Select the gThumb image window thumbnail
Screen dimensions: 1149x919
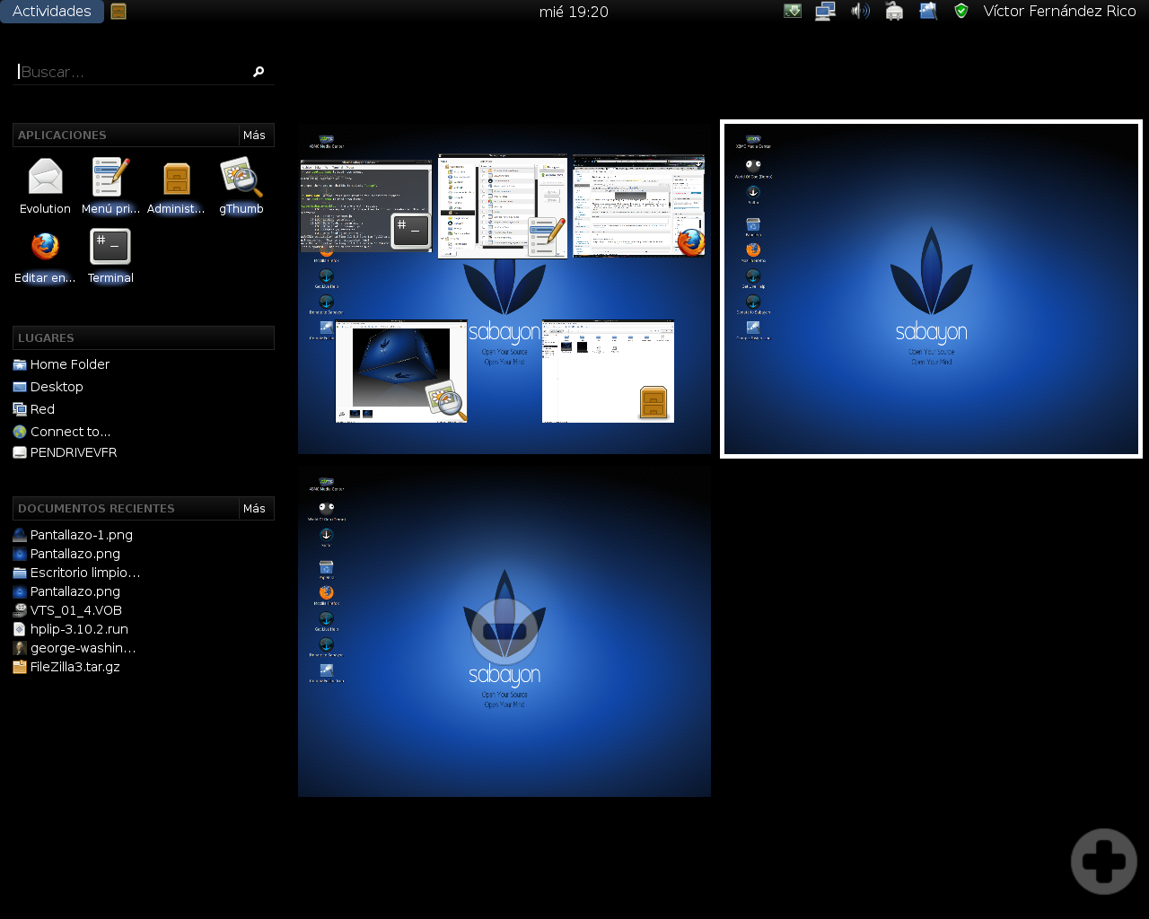(401, 371)
